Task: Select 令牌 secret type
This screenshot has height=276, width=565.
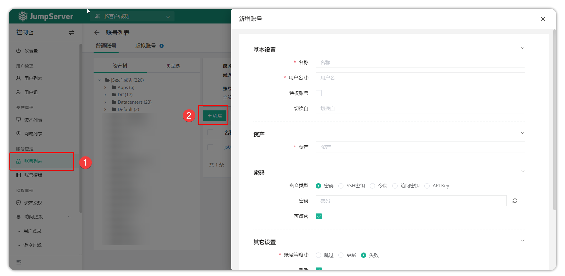Action: 373,186
